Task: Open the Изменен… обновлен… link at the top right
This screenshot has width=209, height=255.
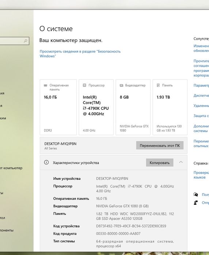Action: 201,48
